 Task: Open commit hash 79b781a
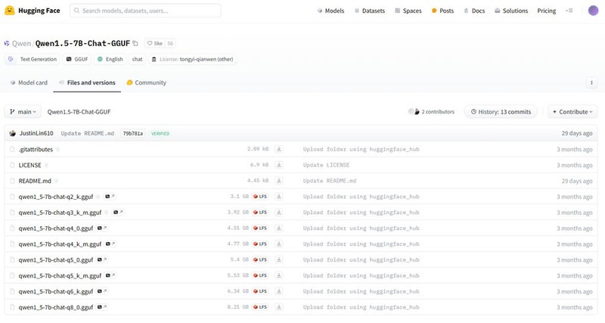[133, 133]
